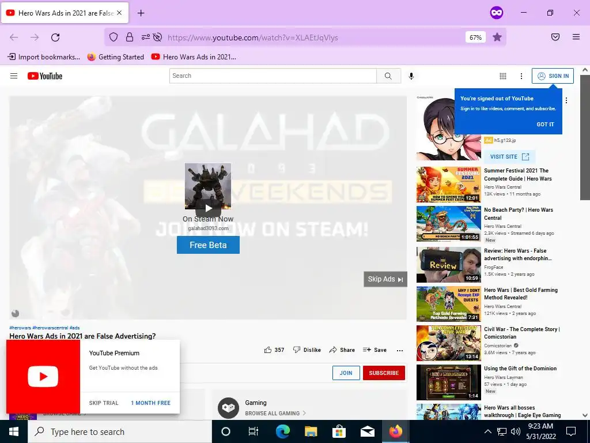Share the video via Share arrow

coord(342,350)
